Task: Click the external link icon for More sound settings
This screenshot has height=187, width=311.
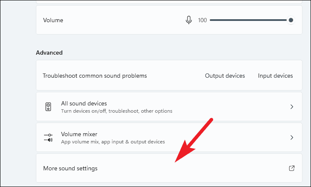Action: (291, 168)
